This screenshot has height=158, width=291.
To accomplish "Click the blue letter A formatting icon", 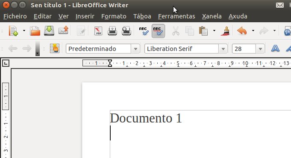I will (275, 48).
